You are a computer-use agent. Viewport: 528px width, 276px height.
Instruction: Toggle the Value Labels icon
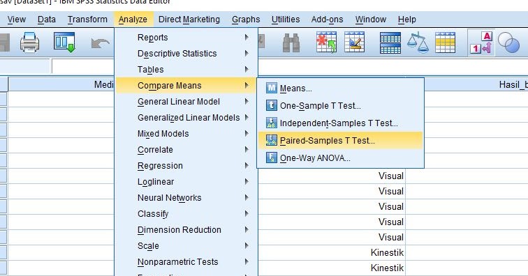click(x=481, y=43)
